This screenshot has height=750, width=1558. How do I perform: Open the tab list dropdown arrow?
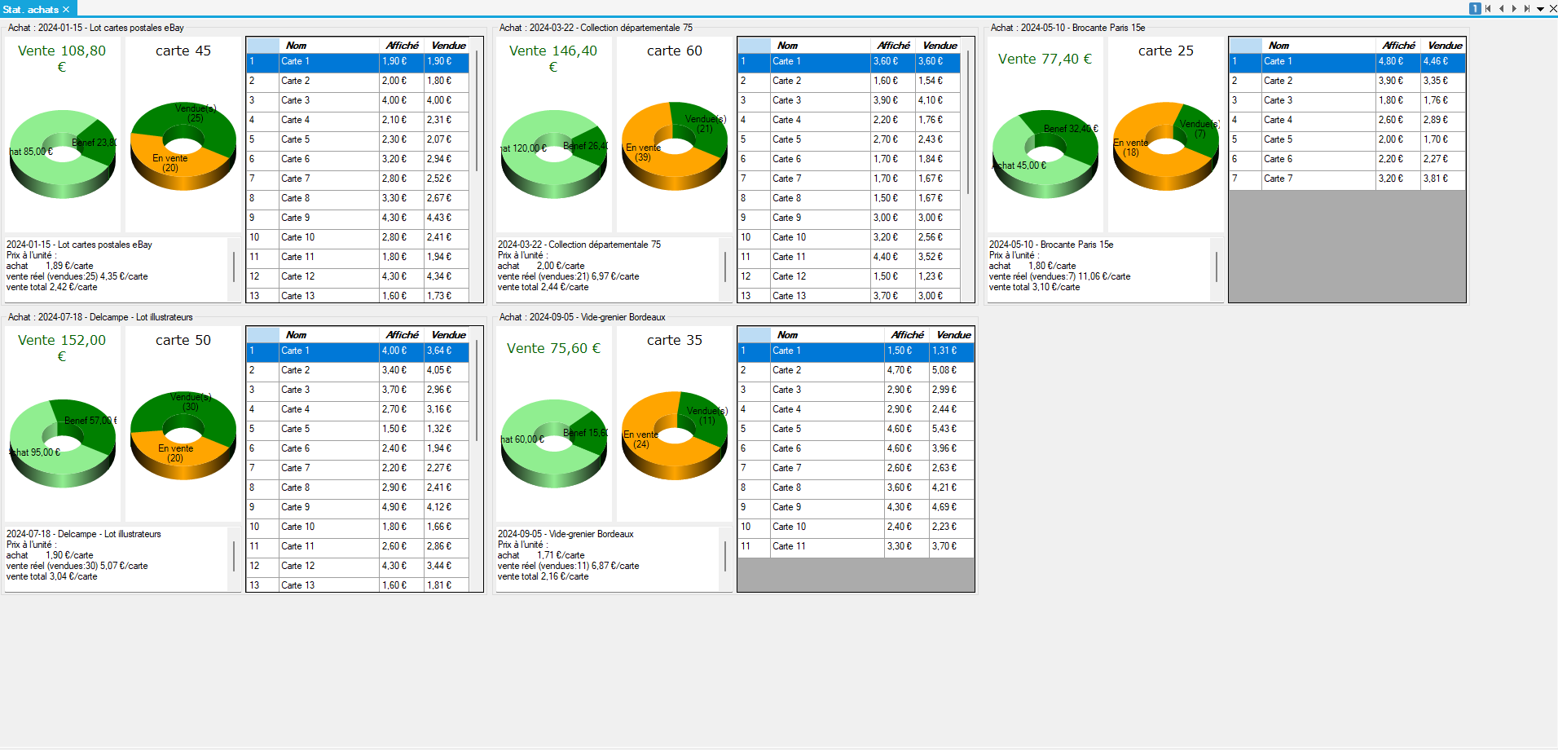(x=1540, y=10)
